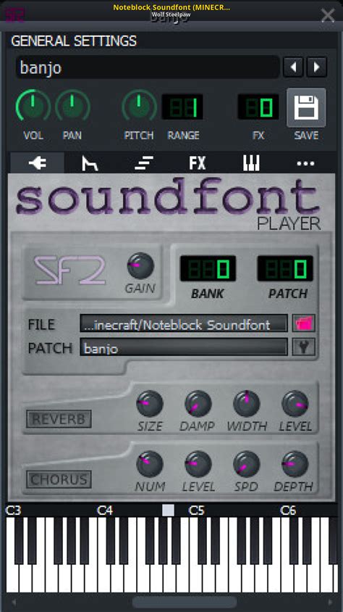Click the GAIN knob

pyautogui.click(x=140, y=265)
